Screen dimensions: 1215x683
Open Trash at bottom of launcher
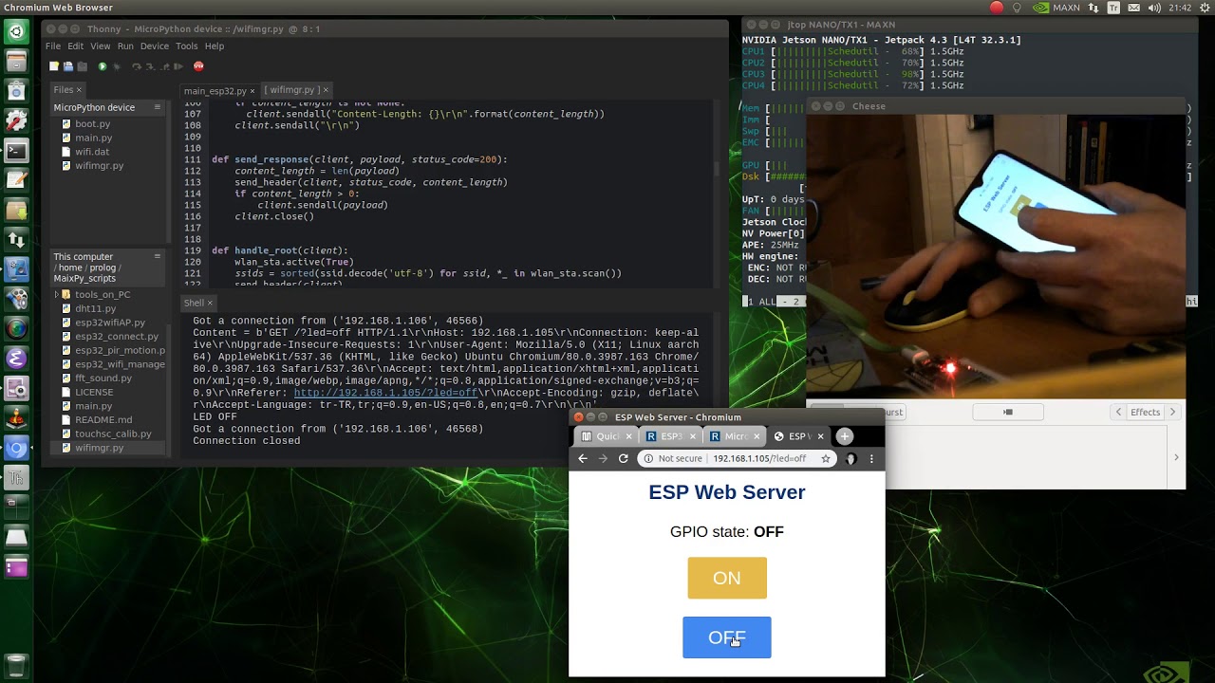tap(16, 665)
